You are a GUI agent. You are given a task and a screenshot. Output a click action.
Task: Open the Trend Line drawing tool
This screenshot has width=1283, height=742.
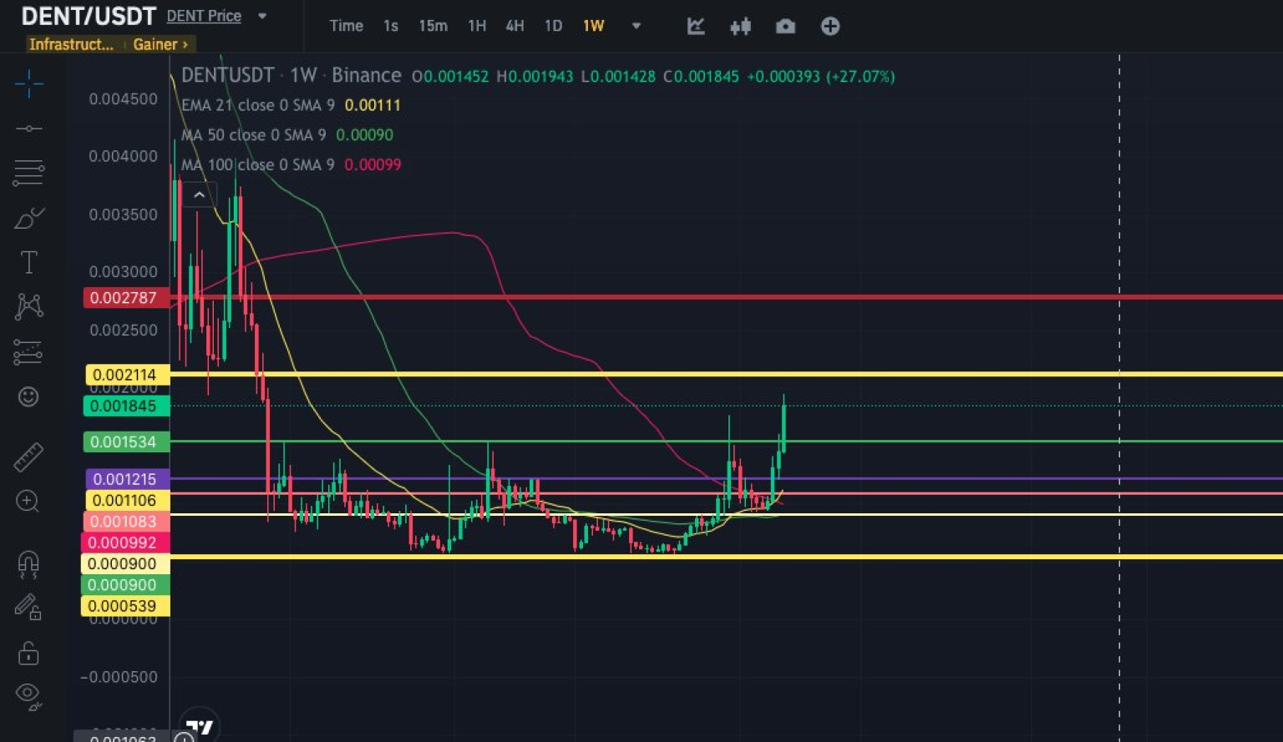(x=28, y=129)
